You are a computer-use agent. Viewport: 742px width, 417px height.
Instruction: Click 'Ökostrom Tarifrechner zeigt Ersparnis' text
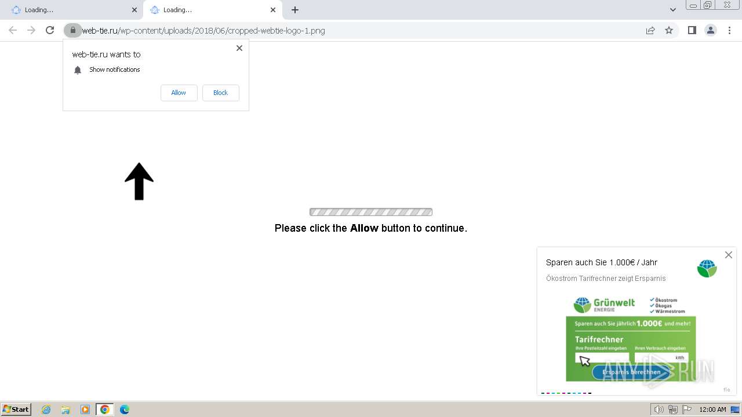[606, 279]
